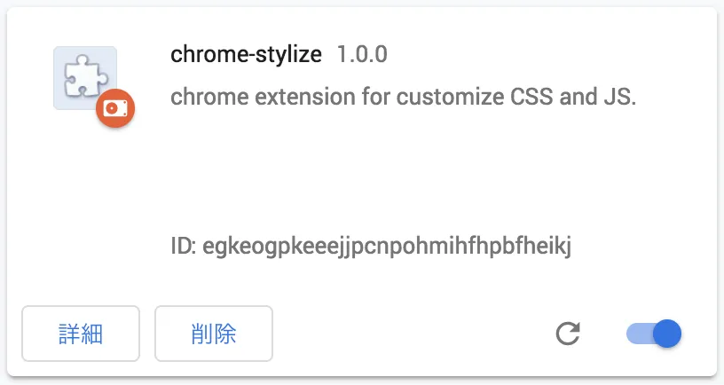Click the puzzle piece extension icon
This screenshot has width=724, height=385.
pos(82,76)
